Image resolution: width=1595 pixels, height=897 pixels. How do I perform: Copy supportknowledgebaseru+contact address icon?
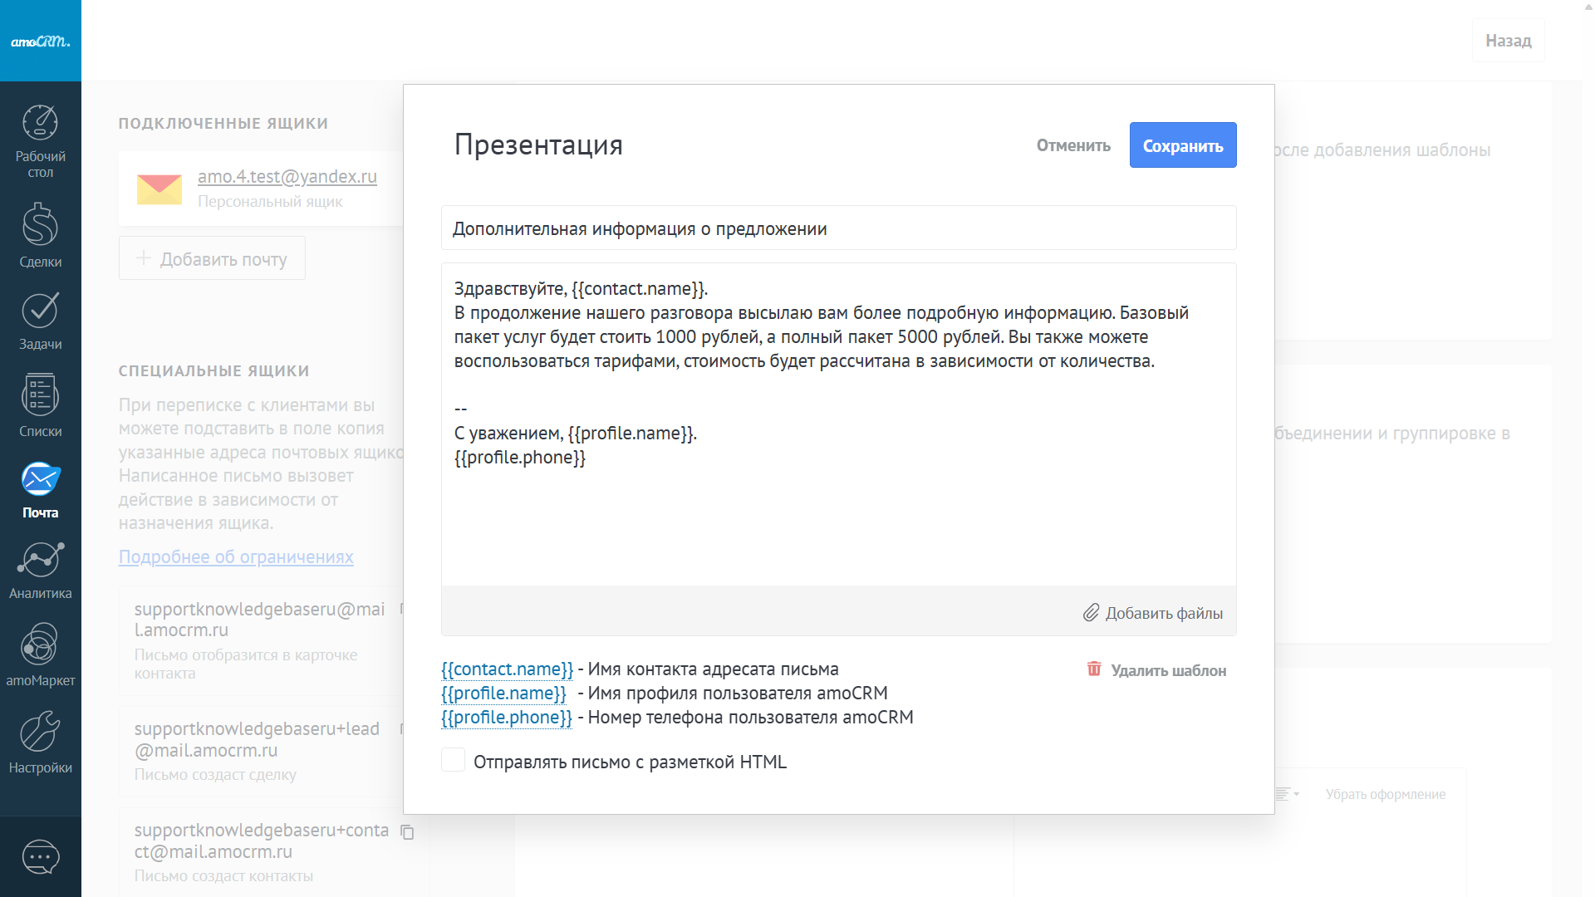tap(407, 831)
